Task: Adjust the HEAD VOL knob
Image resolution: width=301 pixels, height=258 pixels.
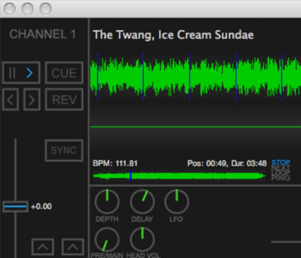Action: tap(142, 239)
